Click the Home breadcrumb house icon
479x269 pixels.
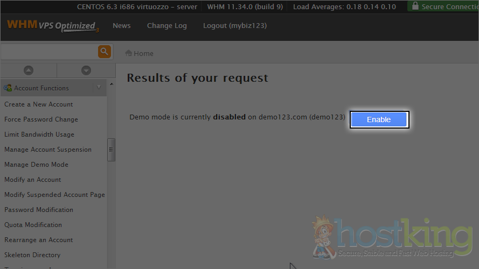pos(128,53)
